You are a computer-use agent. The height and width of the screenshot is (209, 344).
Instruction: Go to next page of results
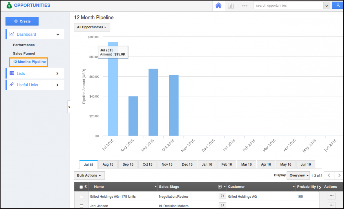(x=339, y=175)
